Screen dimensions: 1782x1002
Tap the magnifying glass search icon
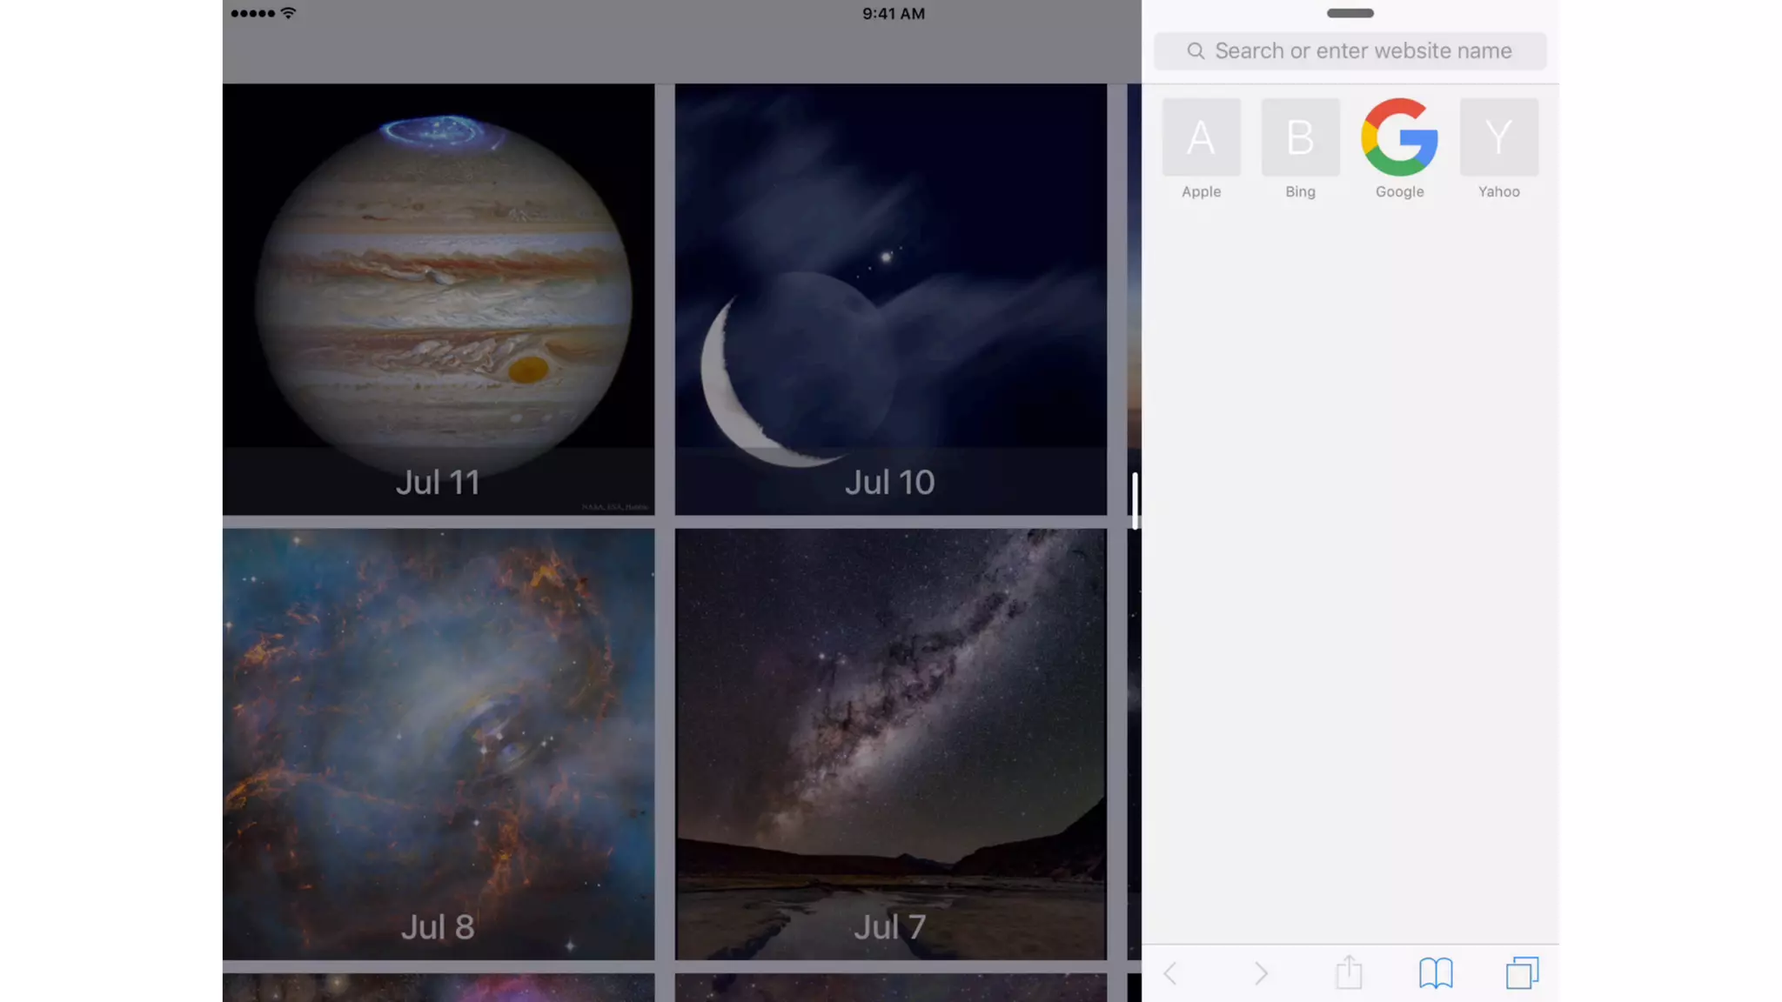1196,51
